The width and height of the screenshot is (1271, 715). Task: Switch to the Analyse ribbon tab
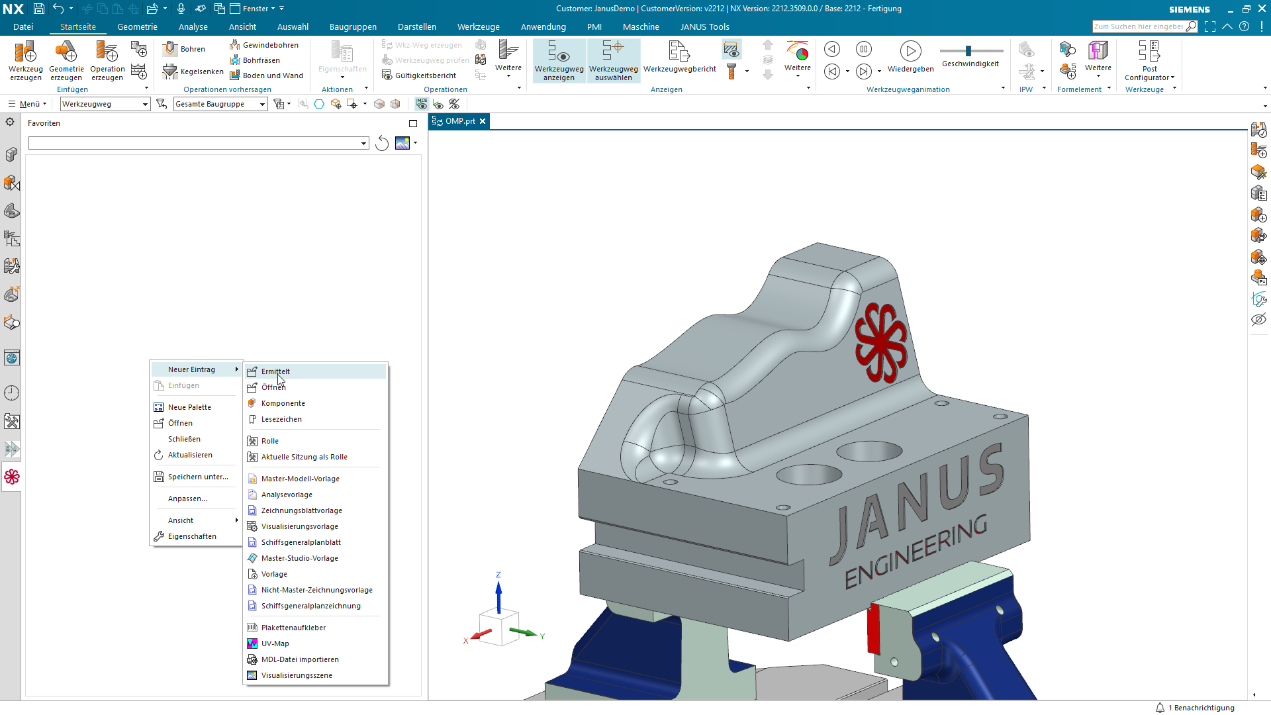(x=193, y=27)
